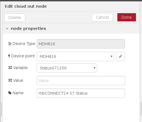Confirm changes with the Done button
Image resolution: width=142 pixels, height=122 pixels.
pos(127,17)
